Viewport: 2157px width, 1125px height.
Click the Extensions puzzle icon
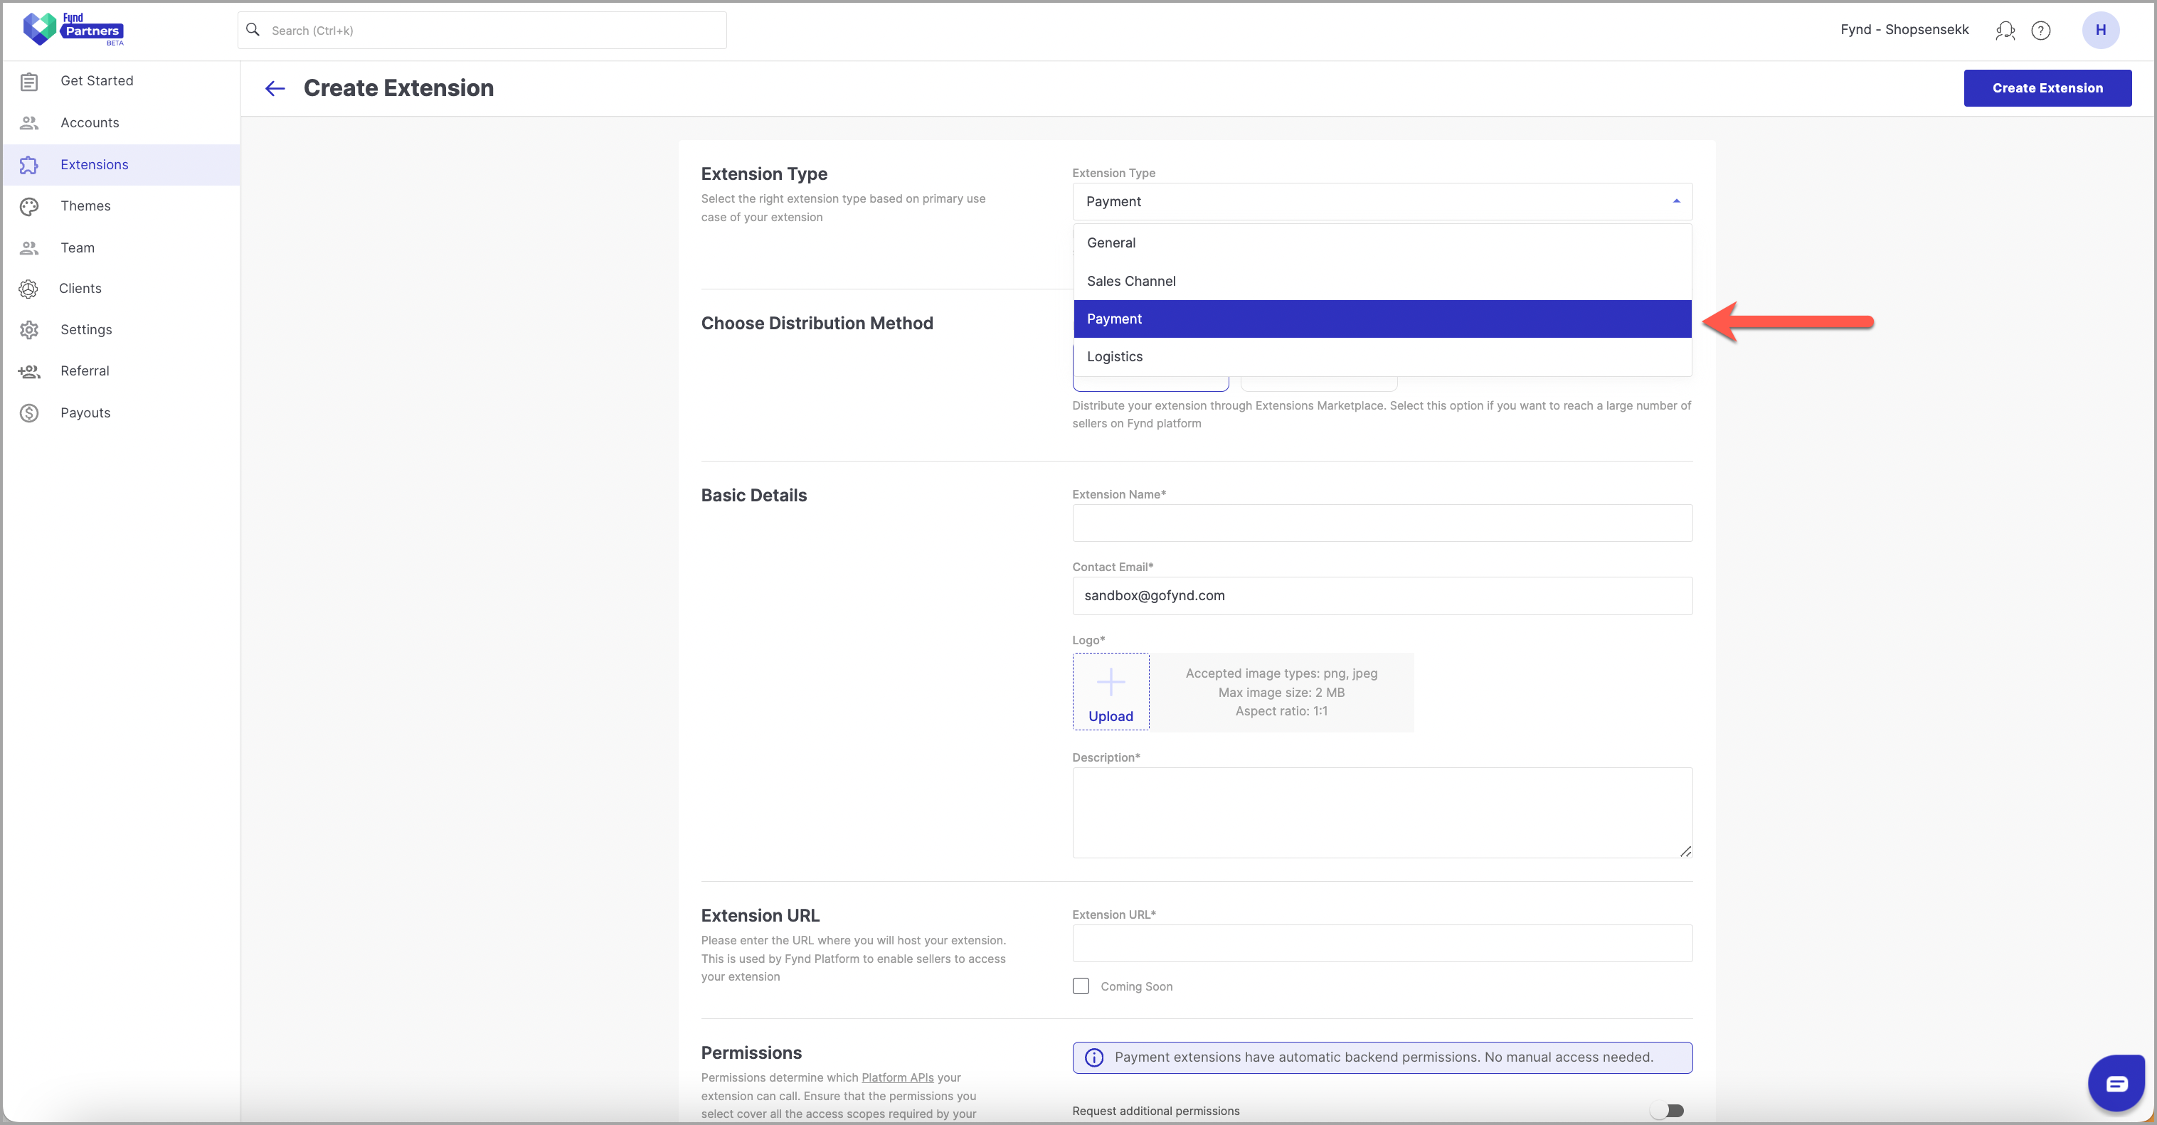click(29, 165)
